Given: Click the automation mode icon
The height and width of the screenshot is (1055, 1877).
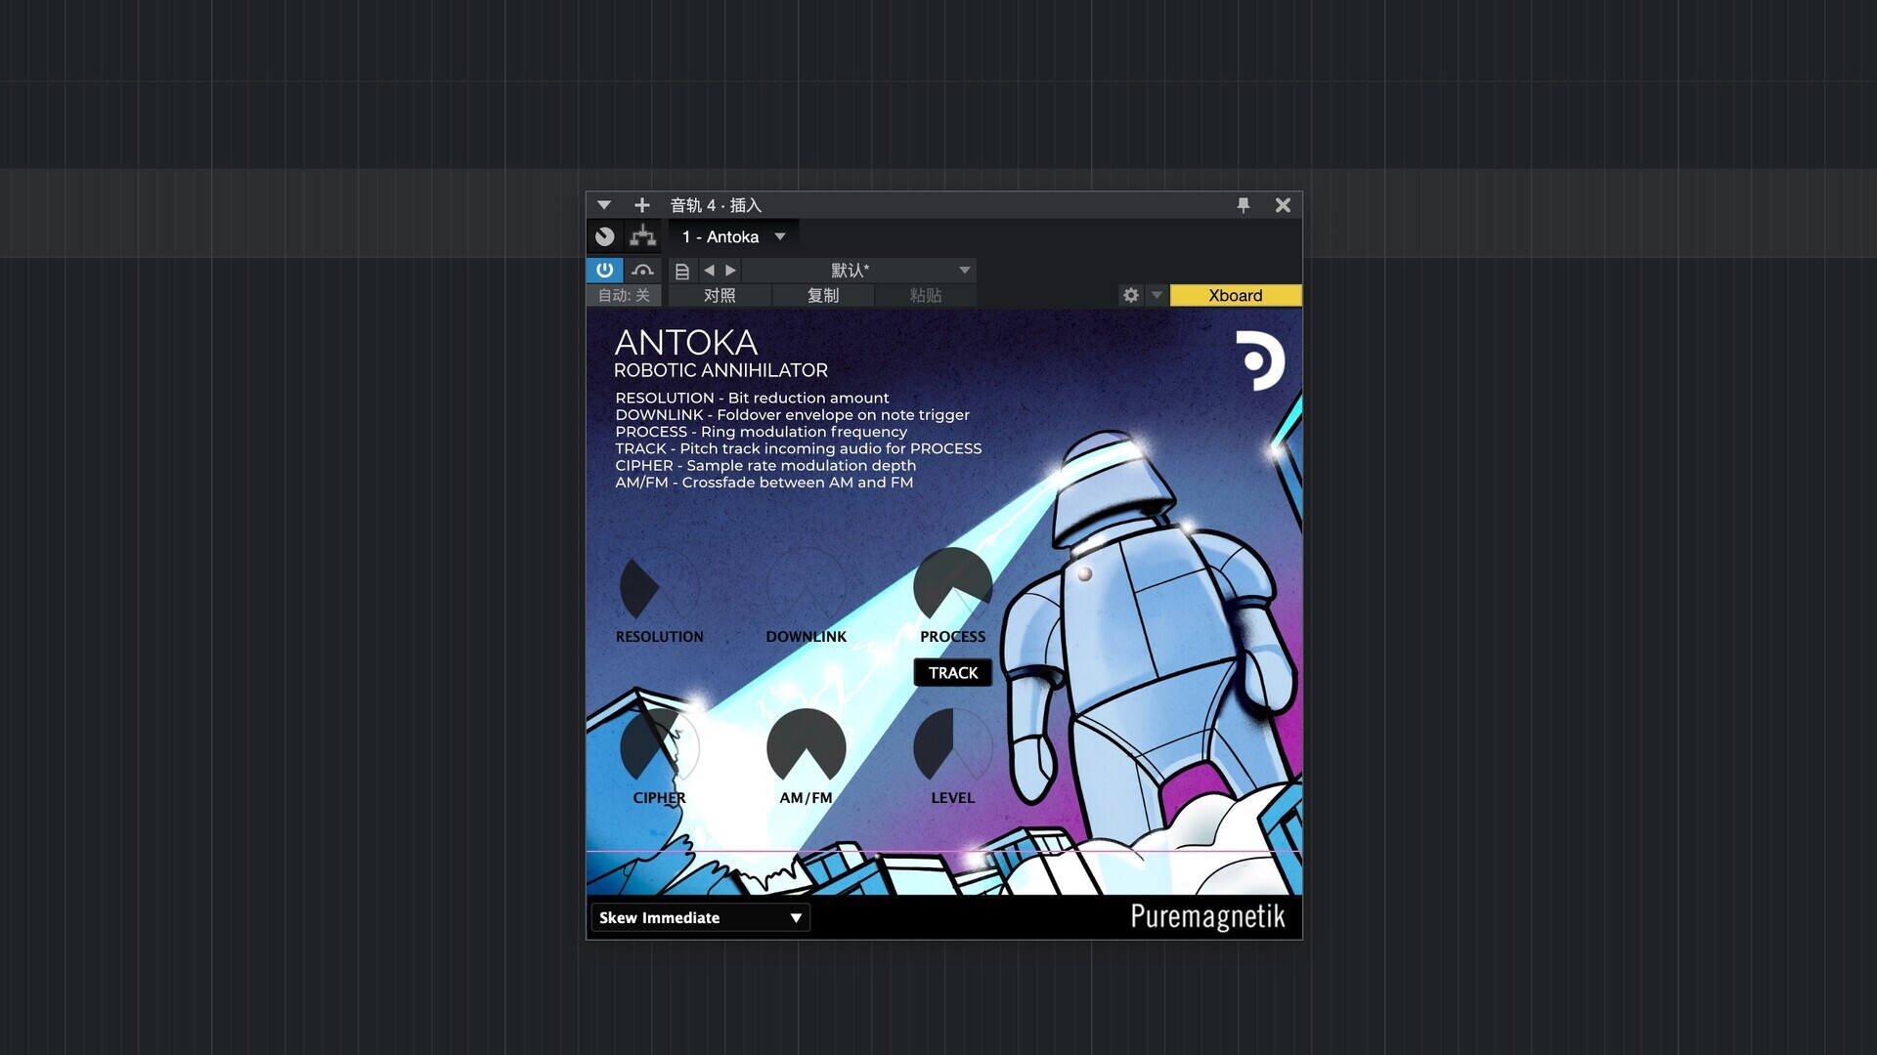Looking at the screenshot, I should (642, 271).
